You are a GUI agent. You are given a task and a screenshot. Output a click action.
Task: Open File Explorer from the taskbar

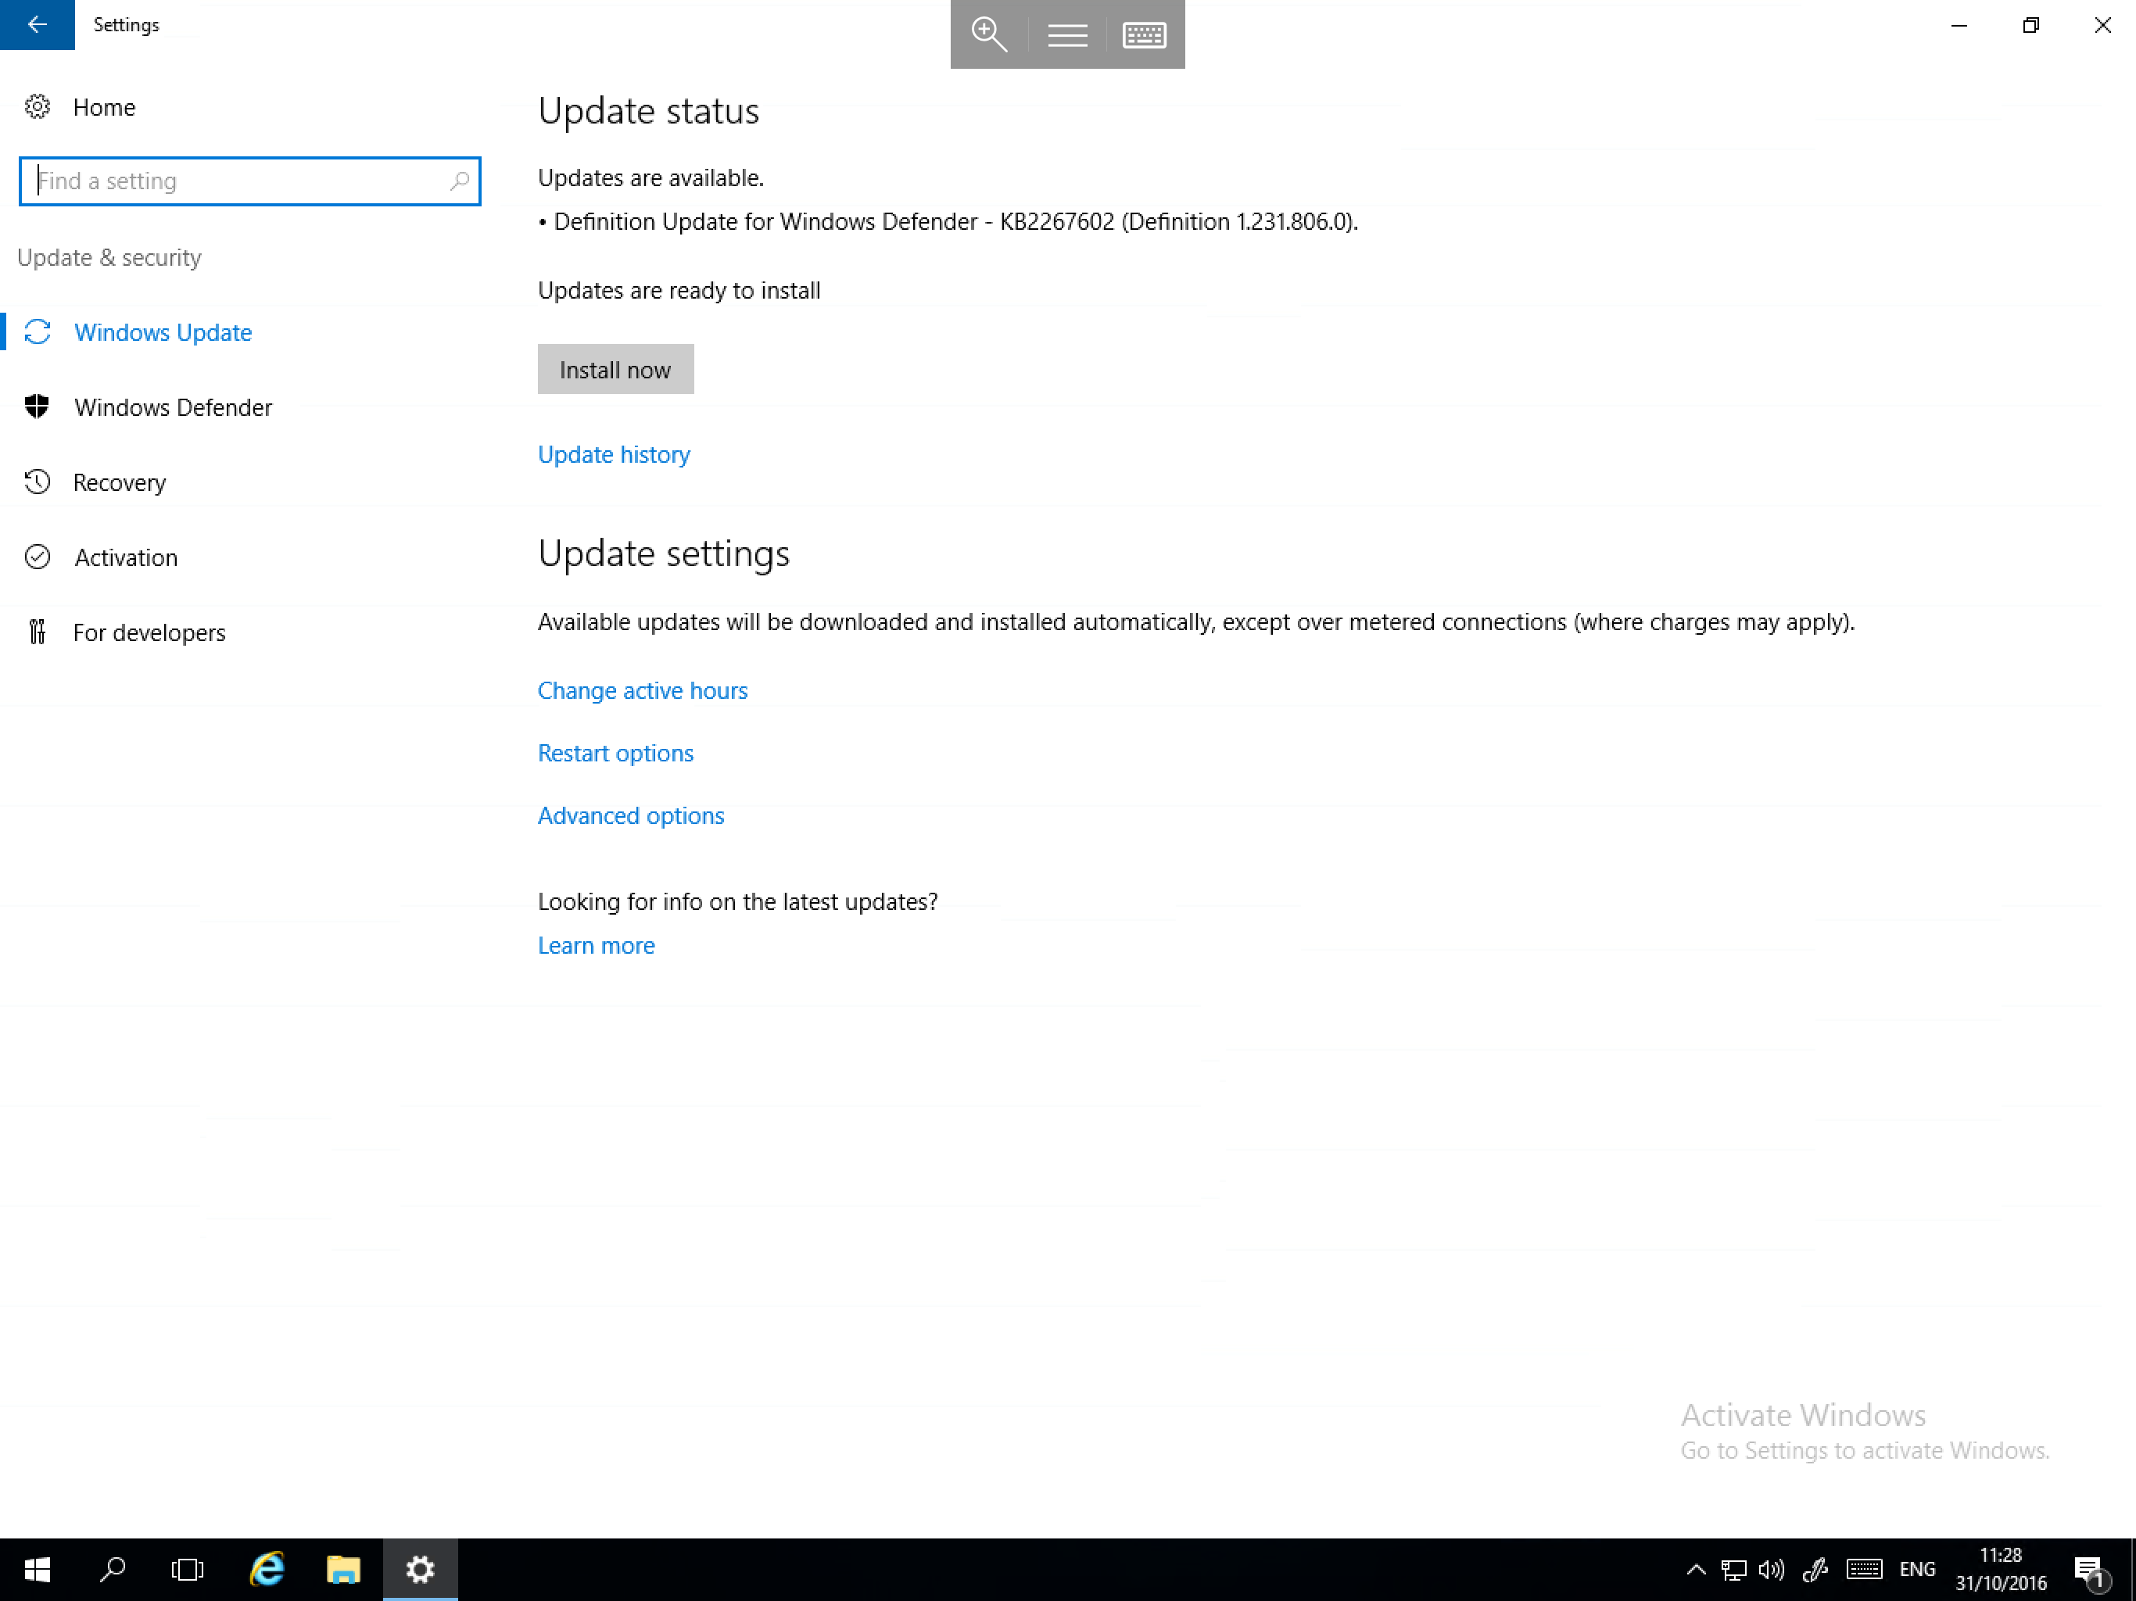pyautogui.click(x=342, y=1569)
